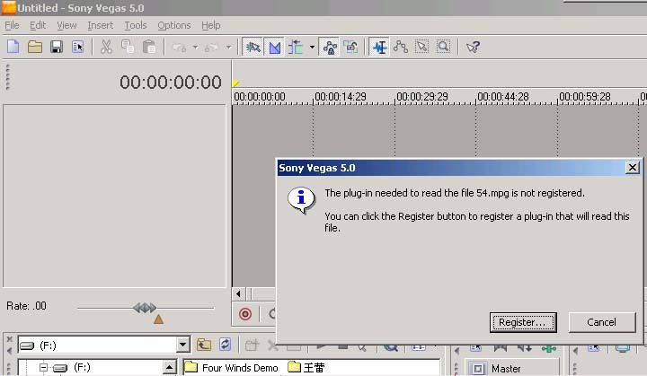This screenshot has height=376, width=647.
Task: Save the project with the floppy icon
Action: click(57, 47)
